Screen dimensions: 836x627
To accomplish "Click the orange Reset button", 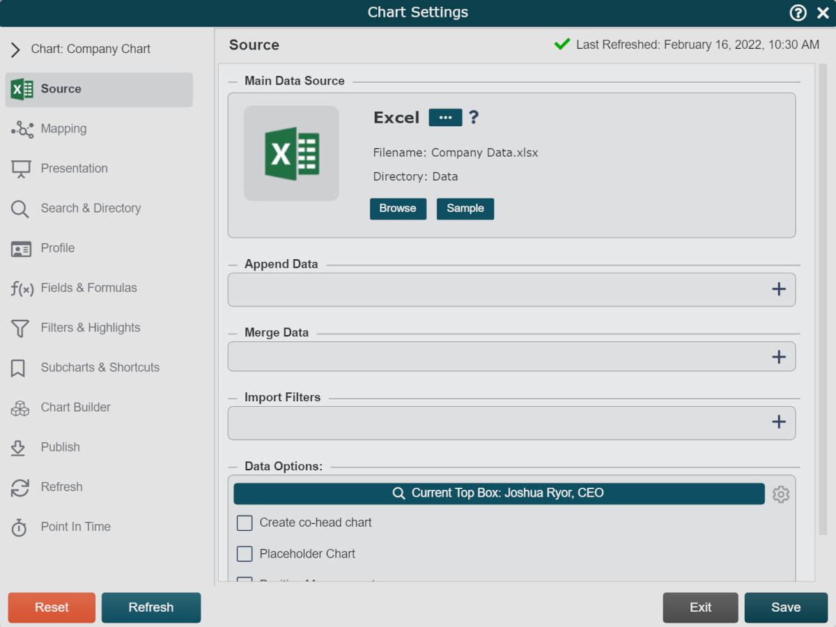I will [x=52, y=607].
